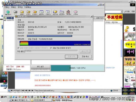The height and width of the screenshot is (102, 136).
Task: Click the blue transfer speed graph
Action: pos(55,43)
